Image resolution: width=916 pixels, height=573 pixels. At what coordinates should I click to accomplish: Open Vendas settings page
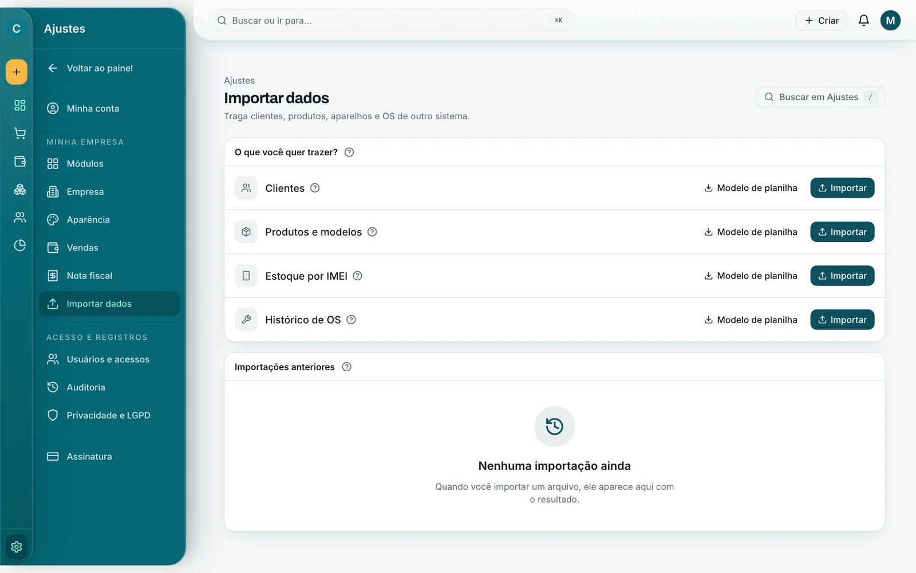point(109,248)
